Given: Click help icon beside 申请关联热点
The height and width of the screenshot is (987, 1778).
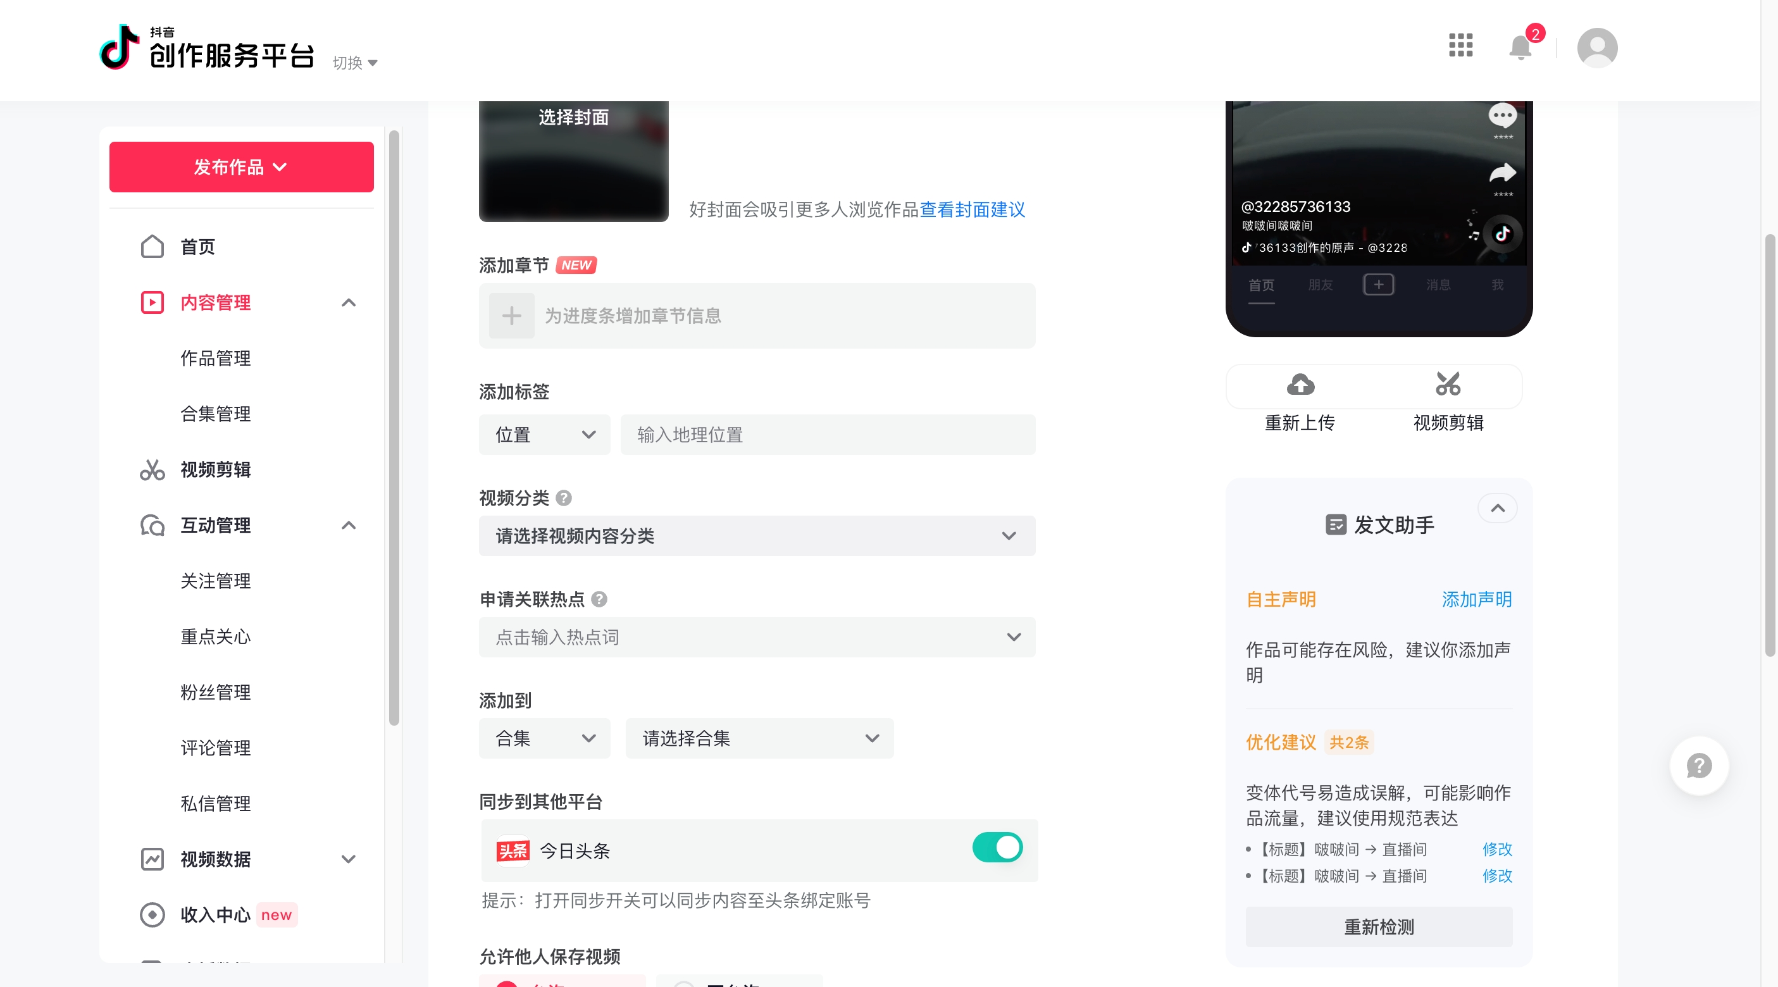Looking at the screenshot, I should 599,599.
